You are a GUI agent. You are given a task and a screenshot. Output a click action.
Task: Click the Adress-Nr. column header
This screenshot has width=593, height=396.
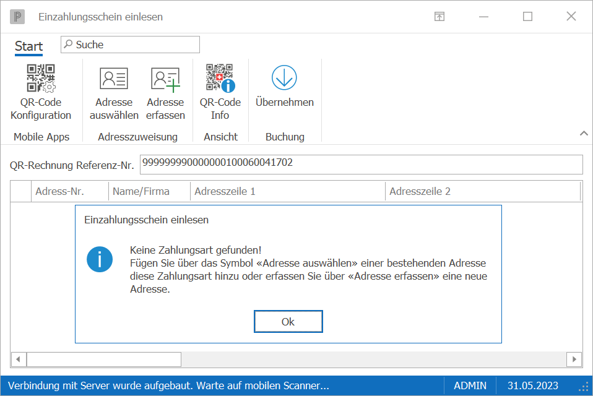[69, 191]
